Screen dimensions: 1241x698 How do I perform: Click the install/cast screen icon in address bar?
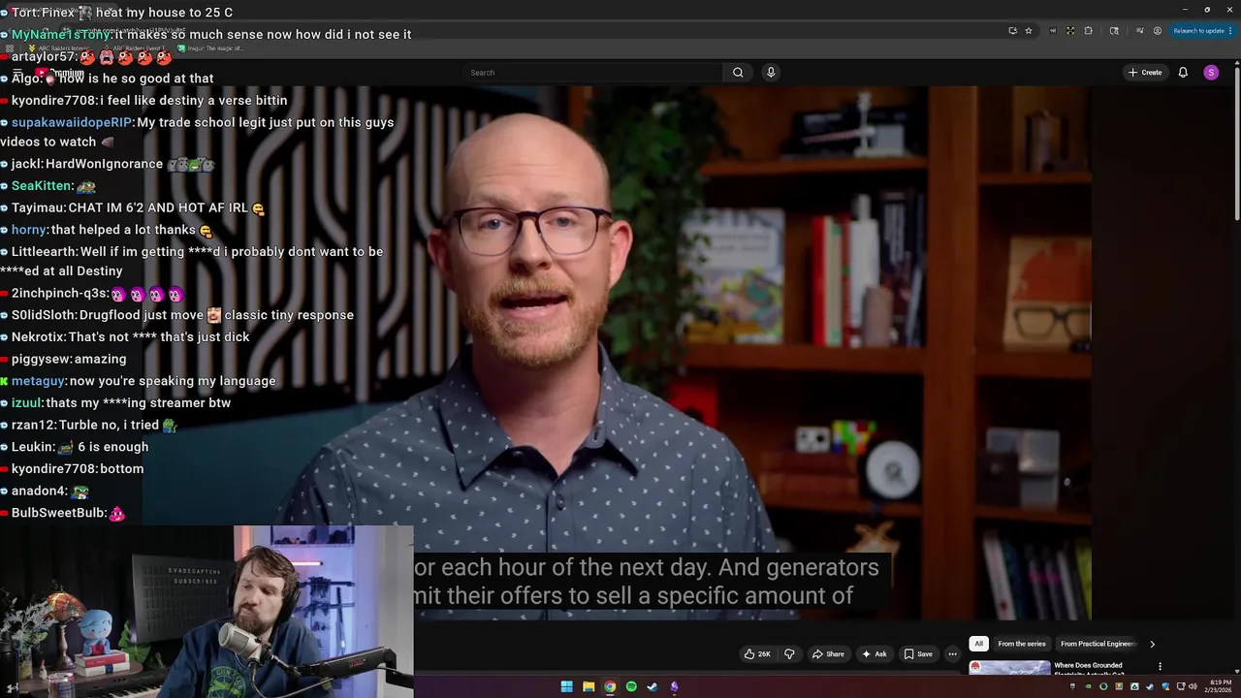[x=1012, y=31]
